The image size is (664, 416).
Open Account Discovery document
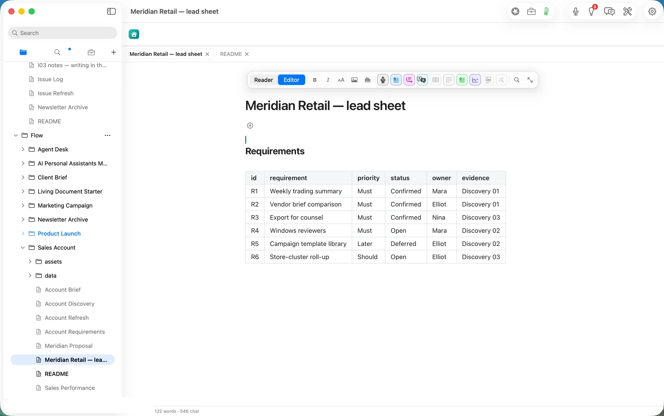coord(69,304)
